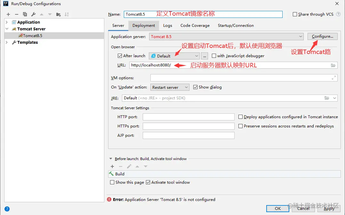The image size is (345, 215).
Task: Select the Application node label
Action: [28, 22]
